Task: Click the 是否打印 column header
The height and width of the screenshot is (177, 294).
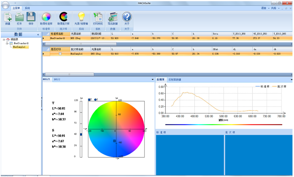Action: (60, 49)
